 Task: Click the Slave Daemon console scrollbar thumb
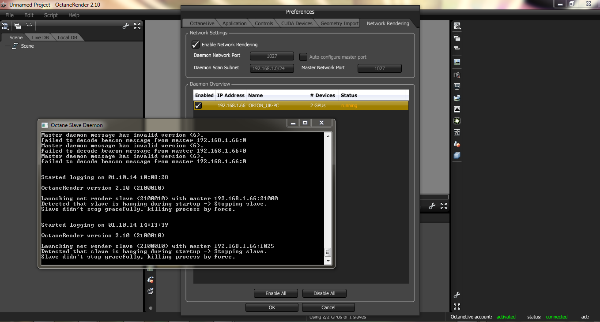pos(328,252)
